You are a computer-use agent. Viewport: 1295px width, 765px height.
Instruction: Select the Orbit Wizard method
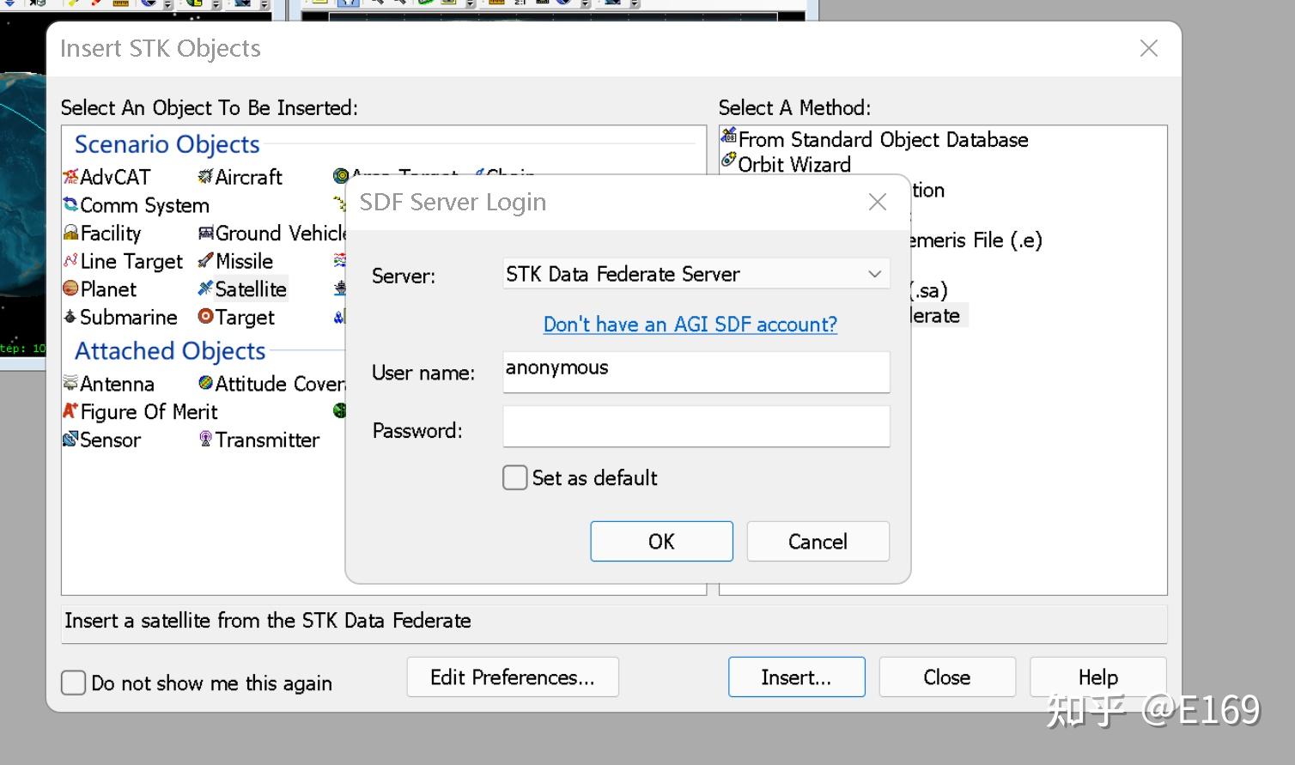tap(787, 164)
